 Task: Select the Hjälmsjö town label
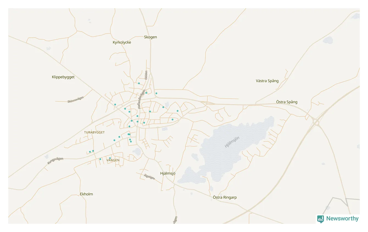click(x=168, y=173)
